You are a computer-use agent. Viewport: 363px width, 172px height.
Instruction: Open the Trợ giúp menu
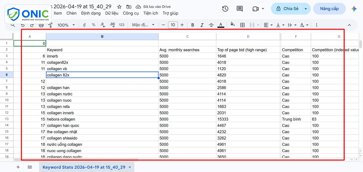(170, 13)
